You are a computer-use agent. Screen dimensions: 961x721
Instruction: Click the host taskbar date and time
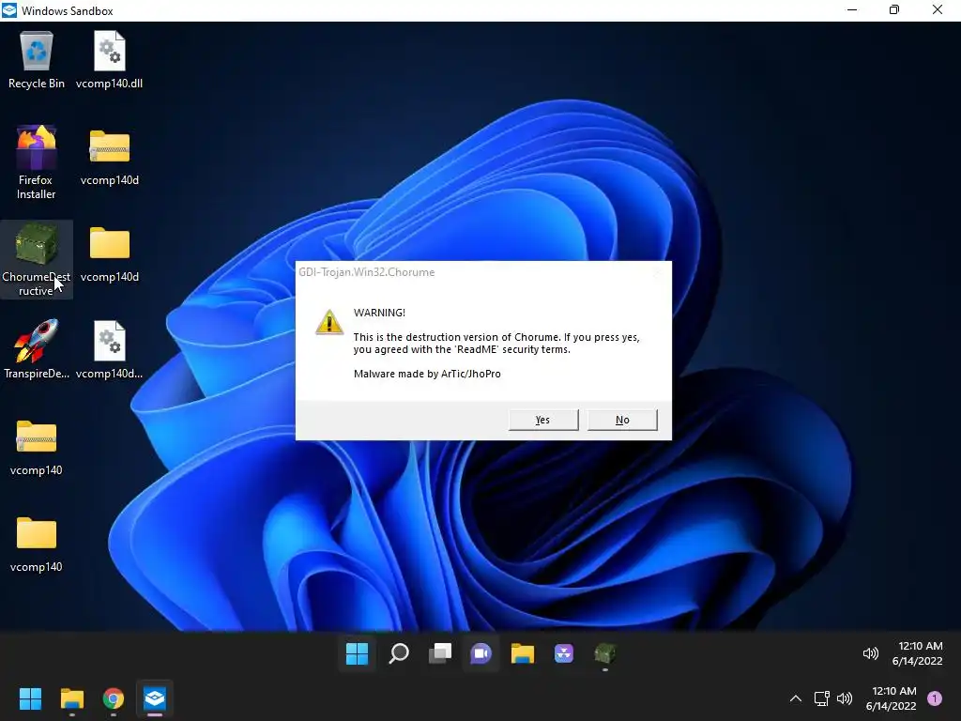892,698
